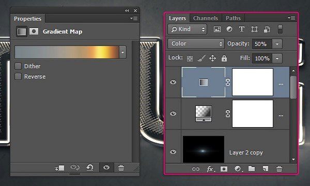The height and width of the screenshot is (186, 310).
Task: Select the gradient fill layer mask thumbnail
Action: (253, 114)
